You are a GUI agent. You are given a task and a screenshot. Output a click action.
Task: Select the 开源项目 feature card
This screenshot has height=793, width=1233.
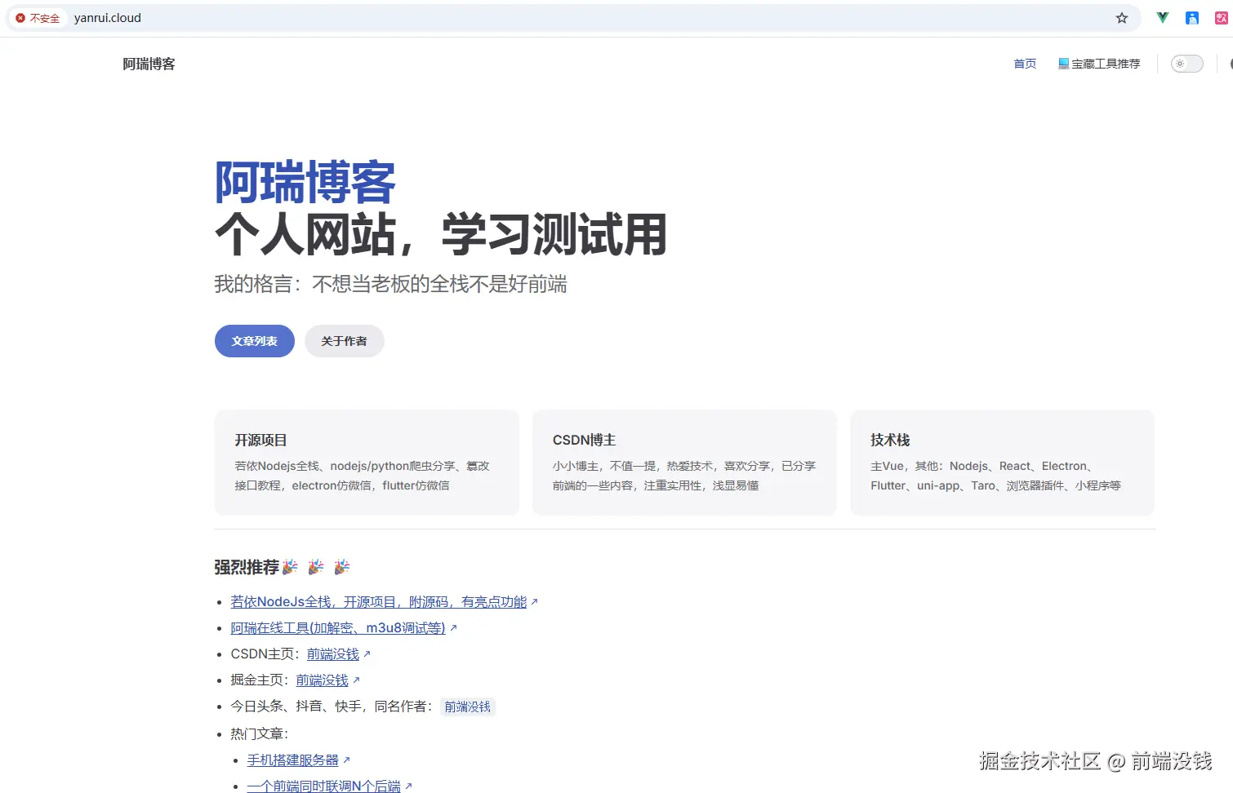pyautogui.click(x=367, y=463)
